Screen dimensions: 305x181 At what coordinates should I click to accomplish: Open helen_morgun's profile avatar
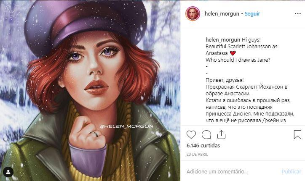[193, 13]
